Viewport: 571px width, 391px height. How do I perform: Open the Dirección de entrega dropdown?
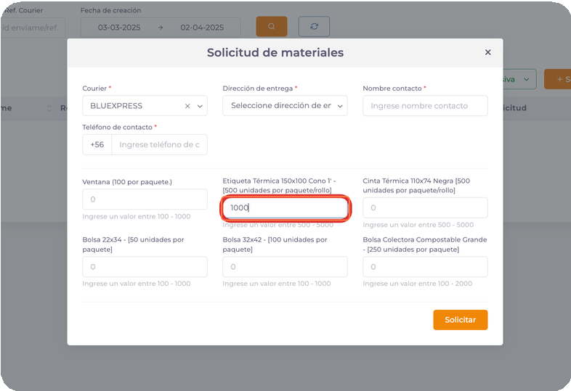(285, 106)
